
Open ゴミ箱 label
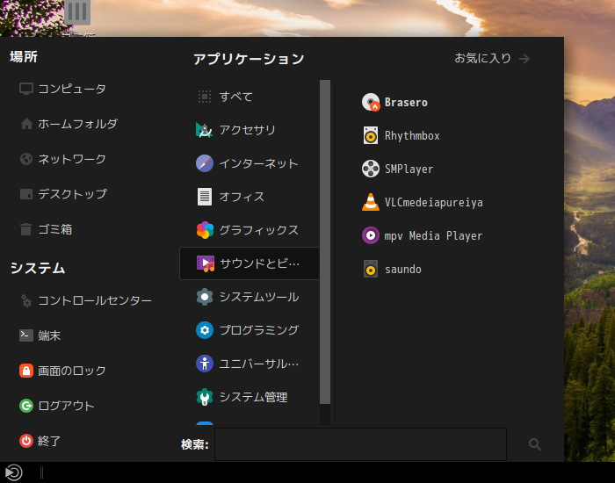tap(54, 229)
